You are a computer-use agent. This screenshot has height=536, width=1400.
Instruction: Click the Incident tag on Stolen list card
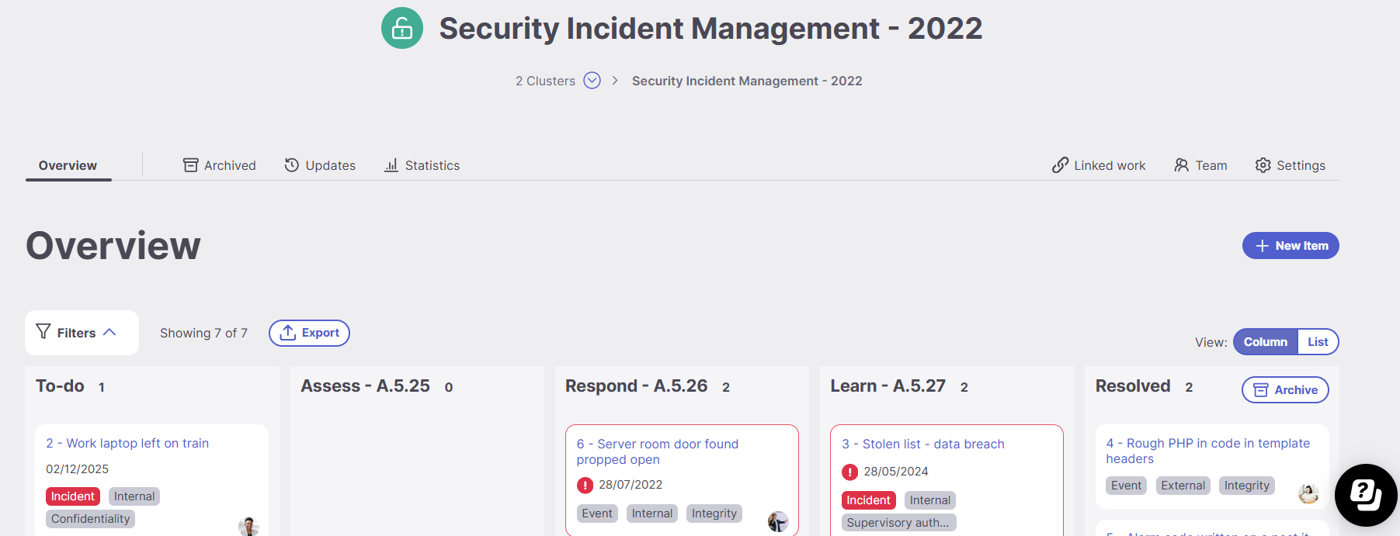869,500
